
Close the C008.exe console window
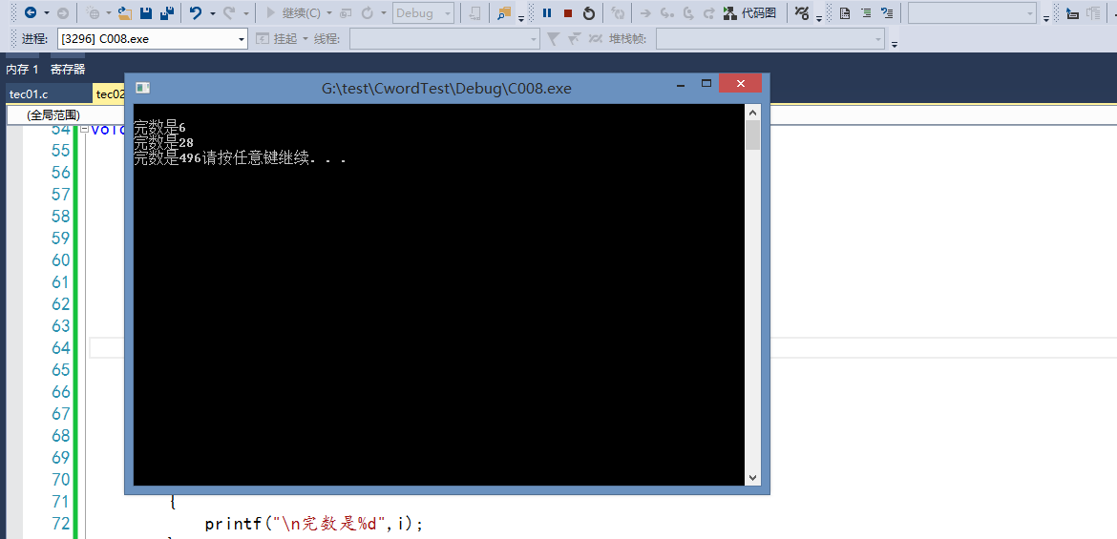[x=740, y=83]
